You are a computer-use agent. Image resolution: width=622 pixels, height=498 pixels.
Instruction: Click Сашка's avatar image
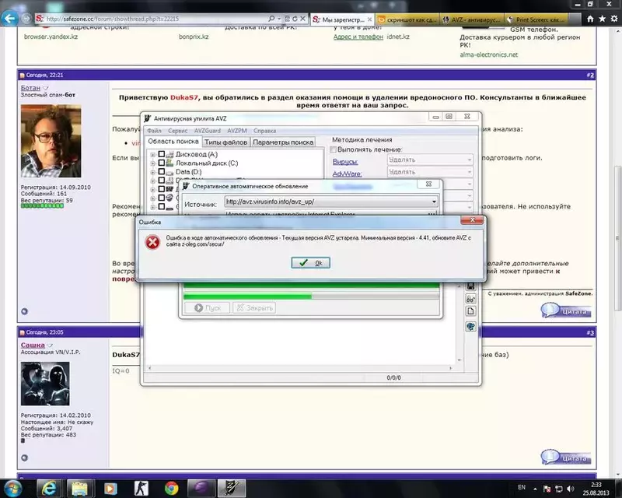tap(45, 384)
